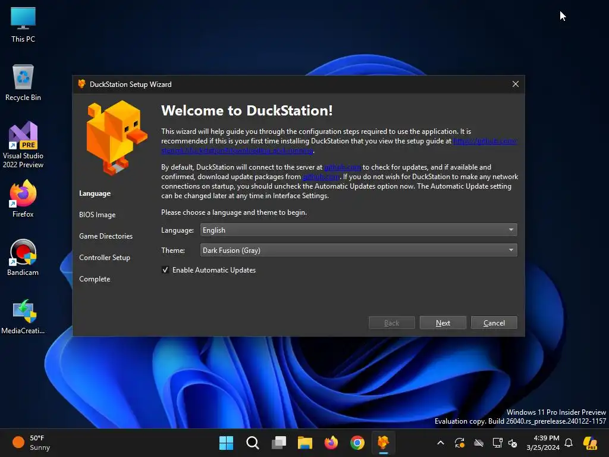This screenshot has height=457, width=609.
Task: Click the network display tray icon
Action: (x=497, y=443)
